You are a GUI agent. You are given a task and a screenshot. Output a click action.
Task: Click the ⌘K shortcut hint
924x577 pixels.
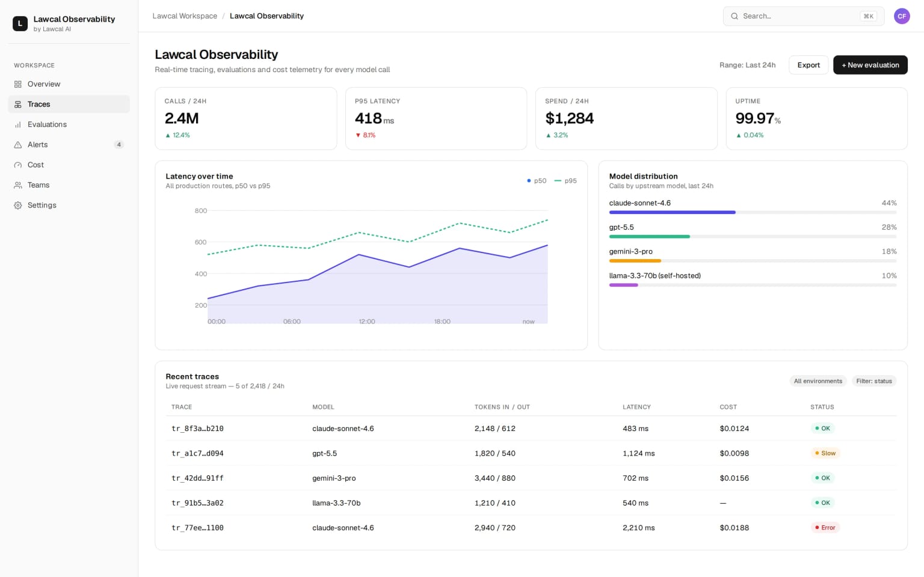click(868, 16)
